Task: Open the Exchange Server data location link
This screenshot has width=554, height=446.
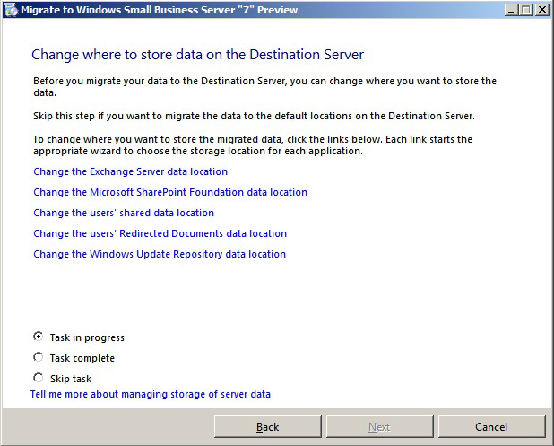Action: pyautogui.click(x=130, y=171)
